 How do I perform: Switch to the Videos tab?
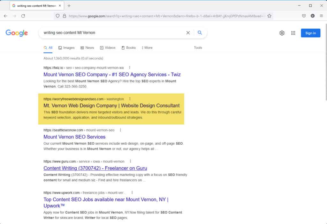(x=108, y=48)
